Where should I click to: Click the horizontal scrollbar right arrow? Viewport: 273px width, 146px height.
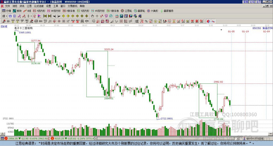[238, 139]
